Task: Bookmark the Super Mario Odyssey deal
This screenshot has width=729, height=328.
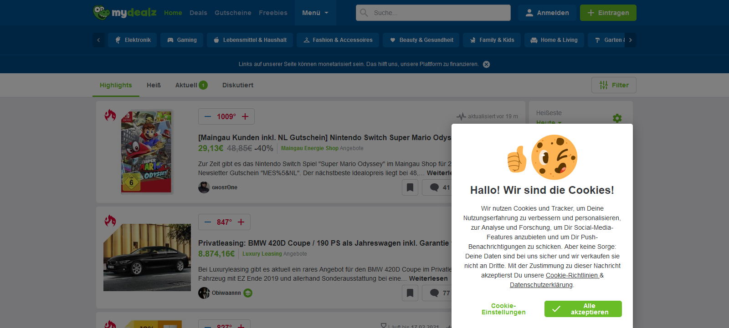Action: 410,187
